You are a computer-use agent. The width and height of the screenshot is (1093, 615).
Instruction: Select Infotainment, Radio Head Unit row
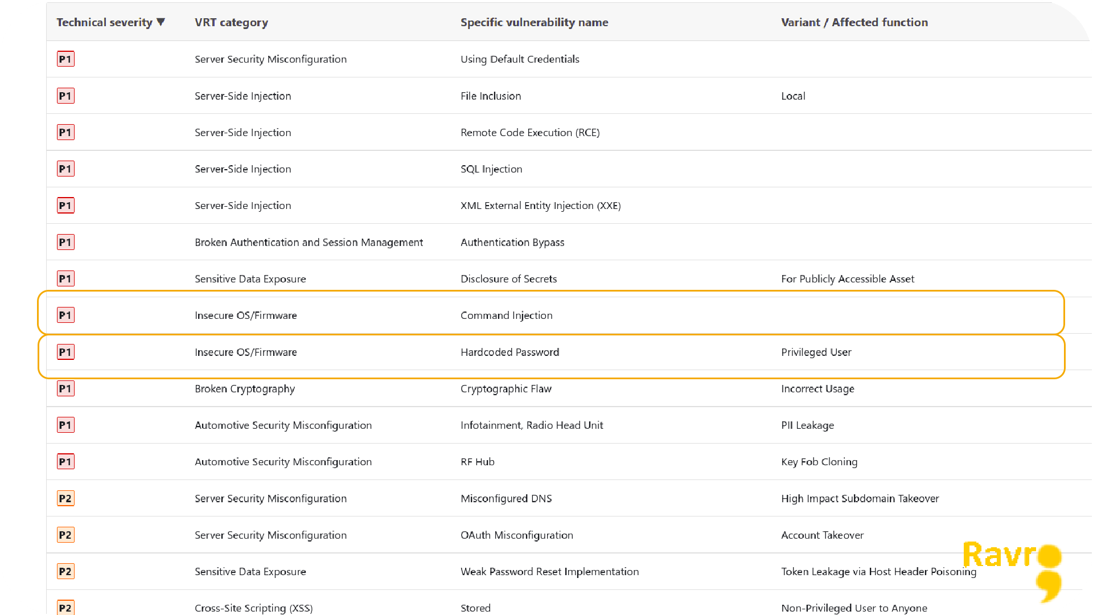[x=569, y=425]
